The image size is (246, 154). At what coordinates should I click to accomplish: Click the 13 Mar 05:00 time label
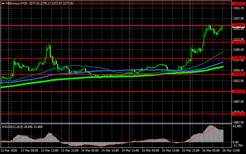pos(29,151)
